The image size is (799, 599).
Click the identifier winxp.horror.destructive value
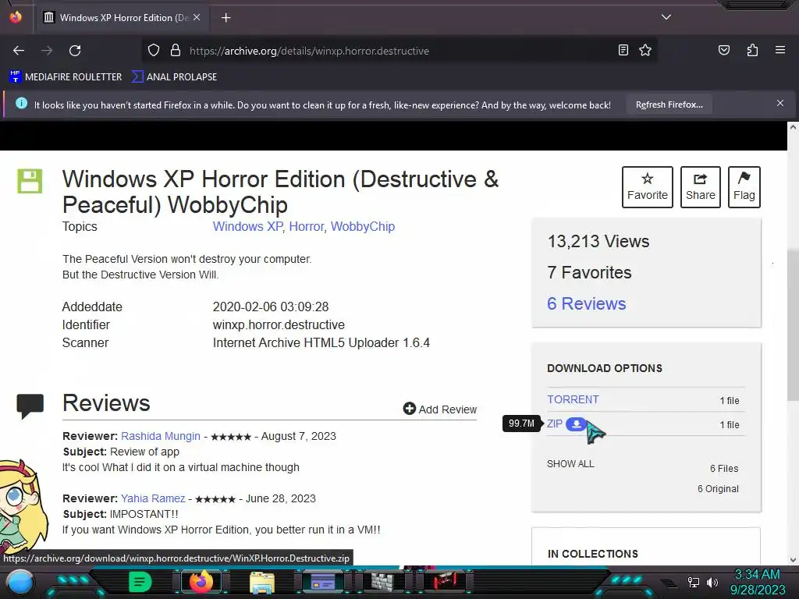(x=279, y=325)
